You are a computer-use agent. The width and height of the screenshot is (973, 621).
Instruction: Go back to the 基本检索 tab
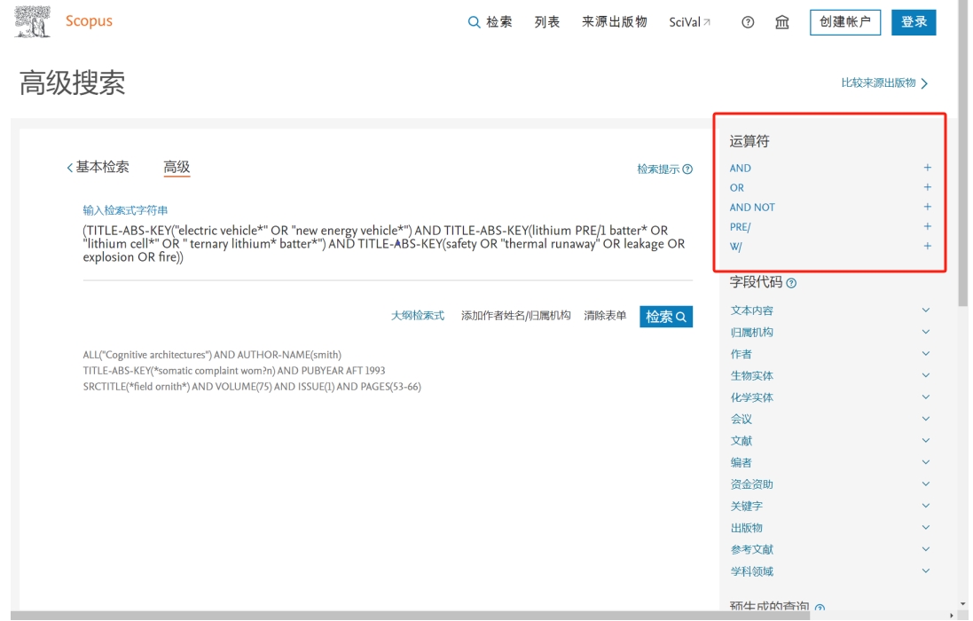98,167
